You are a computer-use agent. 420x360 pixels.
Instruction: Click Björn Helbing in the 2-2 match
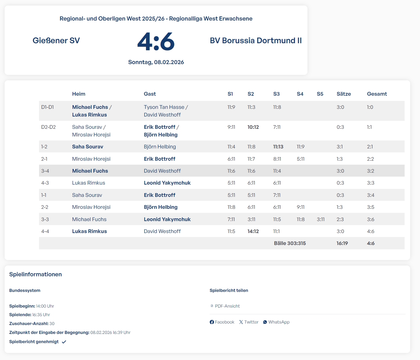coord(160,207)
